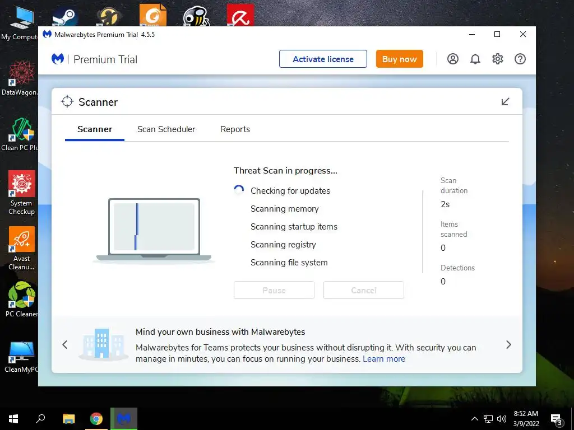Minimize the Malwarebytes window
The image size is (574, 430).
point(472,34)
